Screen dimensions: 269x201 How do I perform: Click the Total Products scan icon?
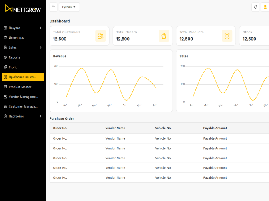(x=227, y=36)
